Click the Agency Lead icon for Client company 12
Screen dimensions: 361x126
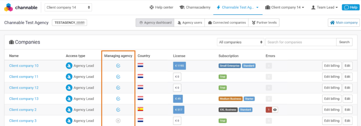pos(69,88)
